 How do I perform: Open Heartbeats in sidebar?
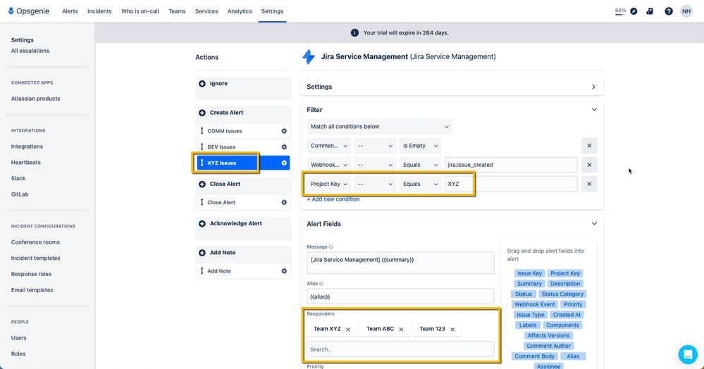(x=25, y=163)
